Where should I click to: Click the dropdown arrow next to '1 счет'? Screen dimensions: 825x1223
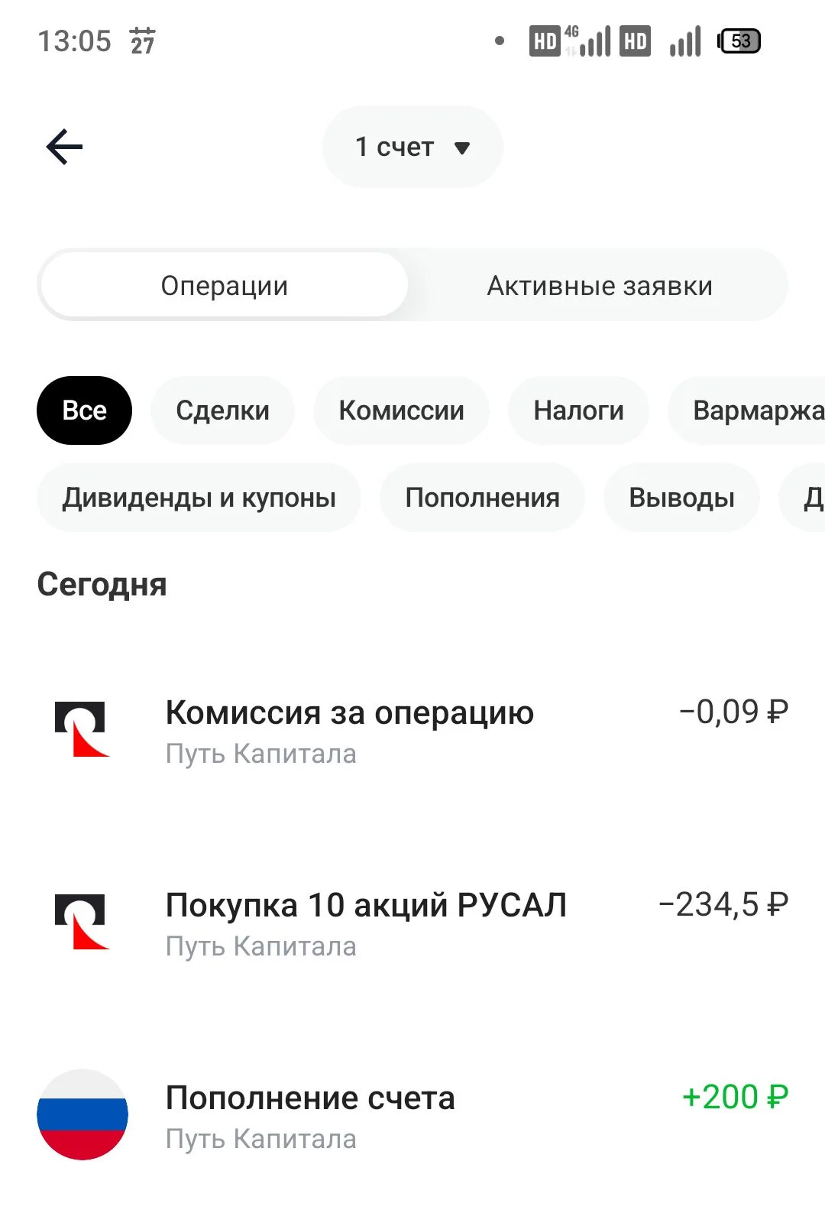pos(461,148)
